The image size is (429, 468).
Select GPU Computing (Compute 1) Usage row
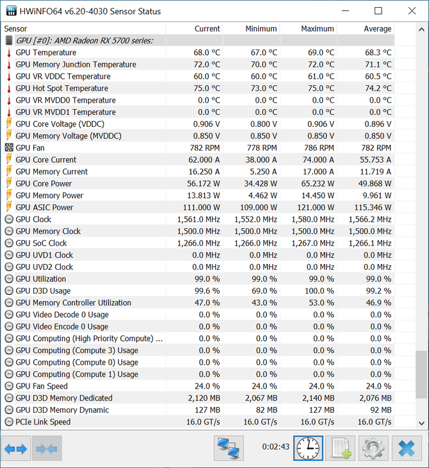pyautogui.click(x=198, y=374)
